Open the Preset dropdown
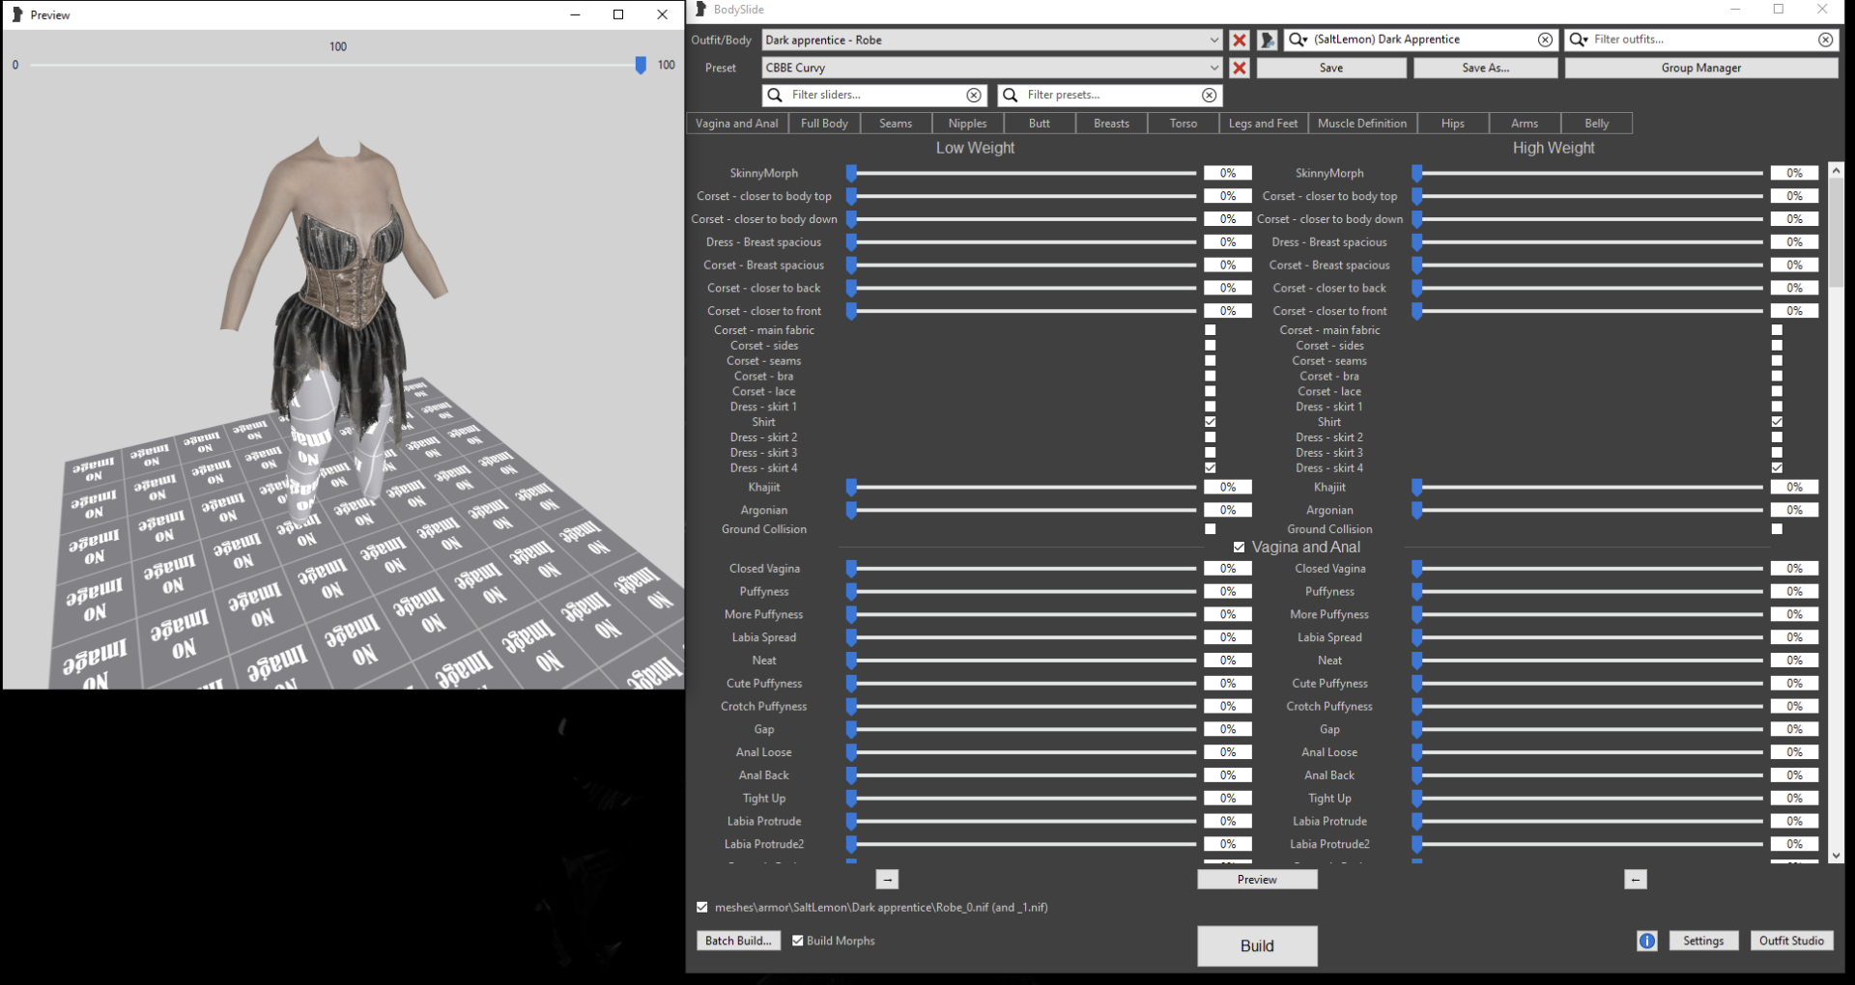 992,68
